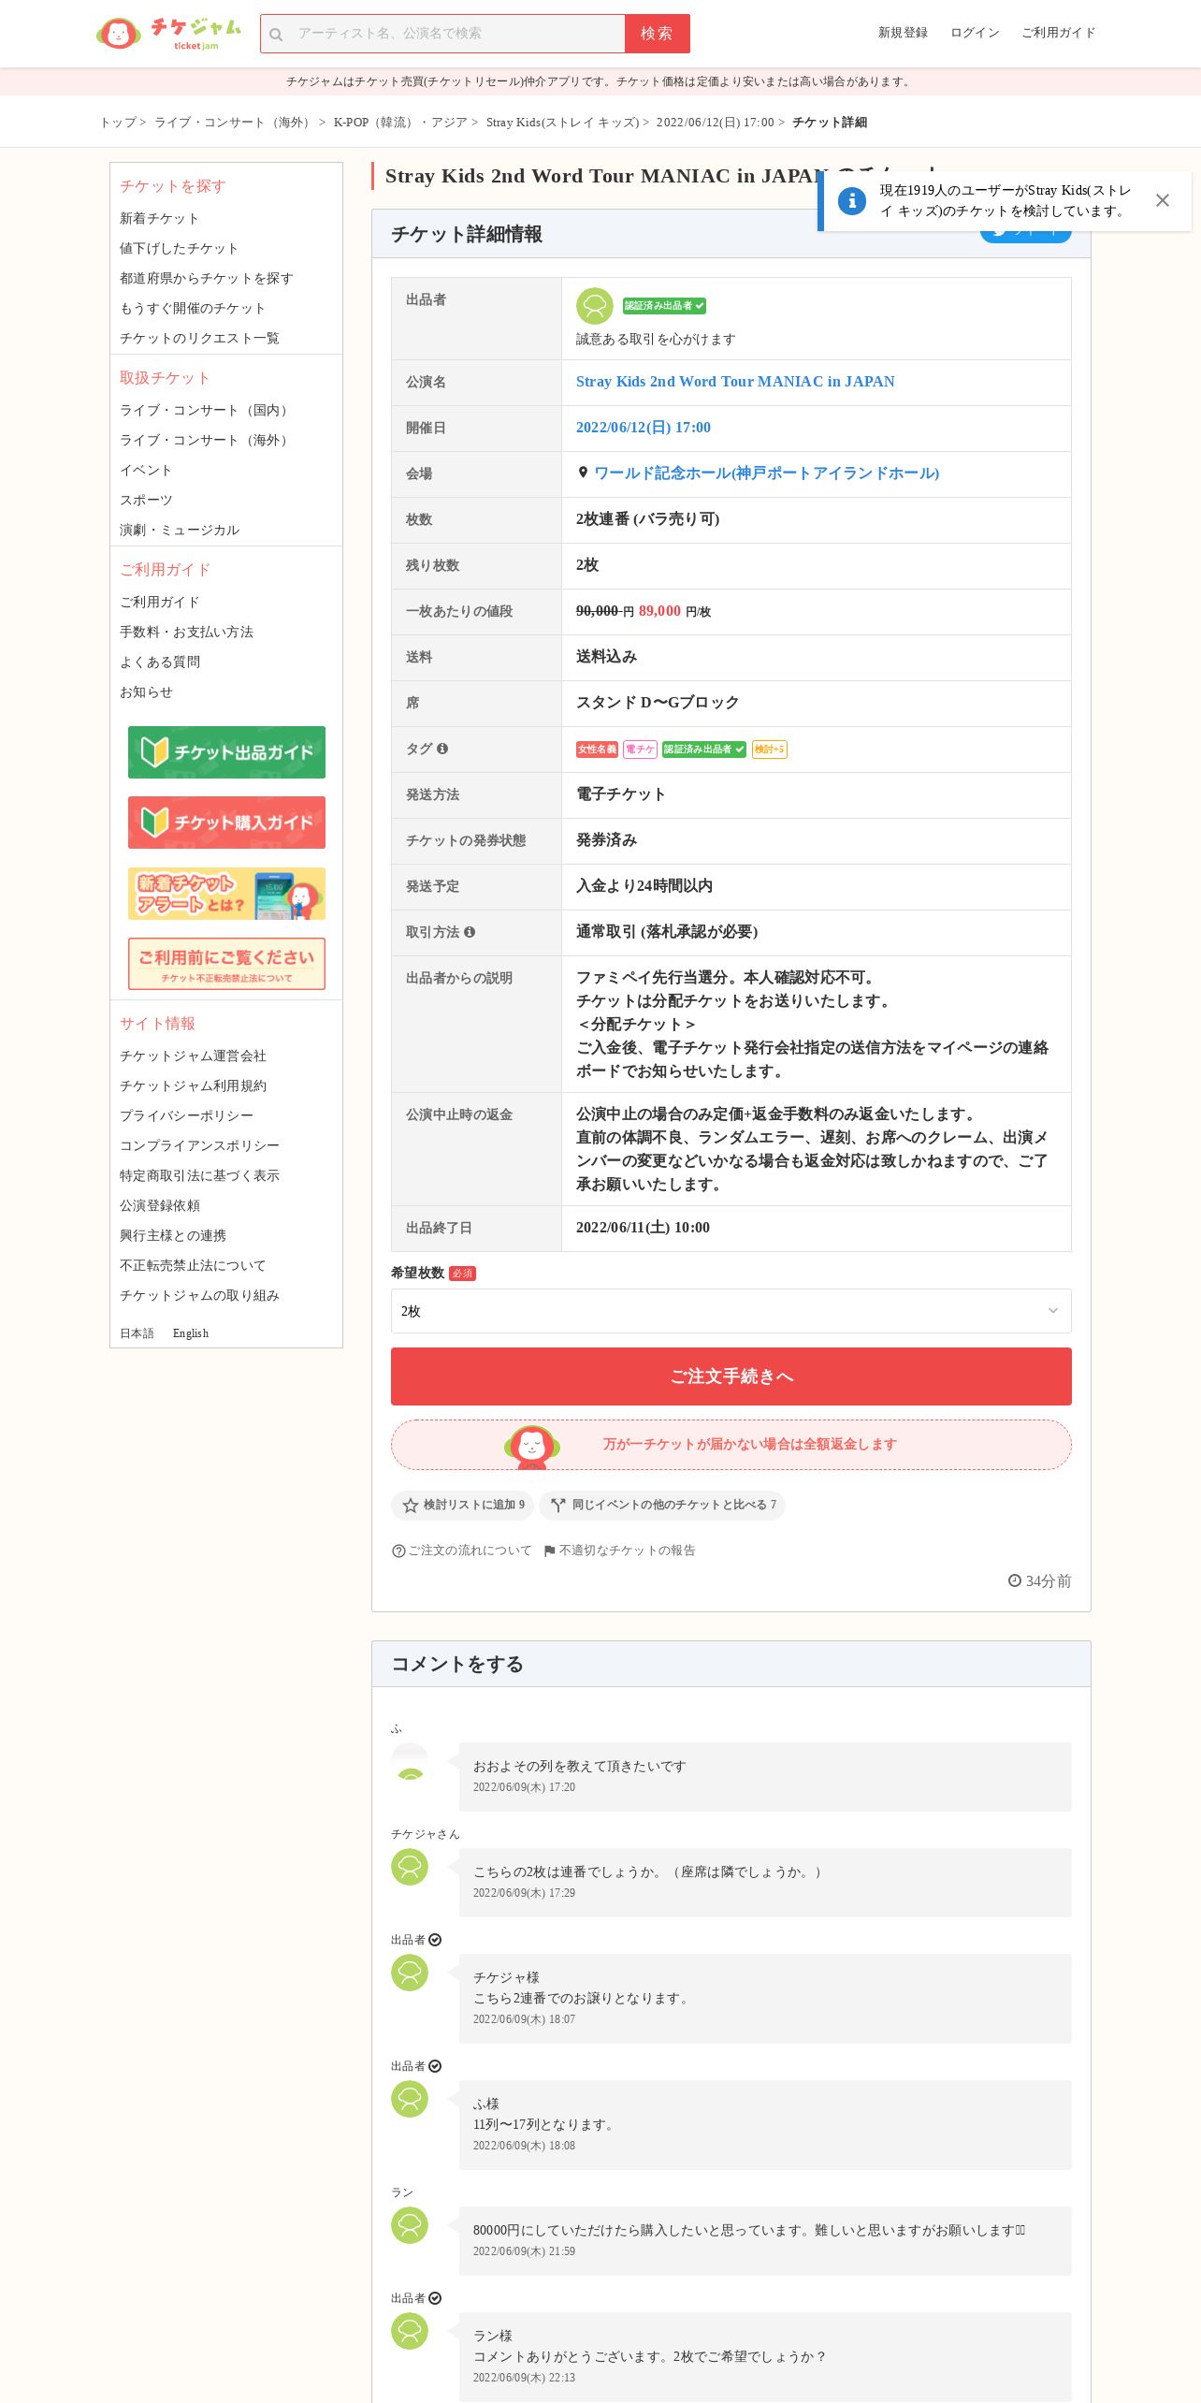Screen dimensions: 1201x2403
Task: Click avatar of commenter チケジャさん
Action: (x=410, y=1867)
